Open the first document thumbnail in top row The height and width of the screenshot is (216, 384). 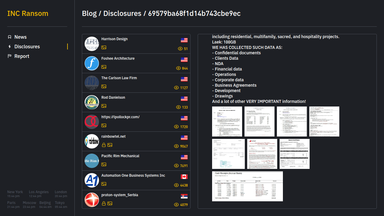227,121
